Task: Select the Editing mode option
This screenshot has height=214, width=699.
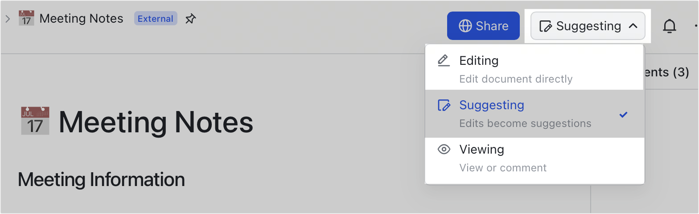Action: (x=535, y=67)
